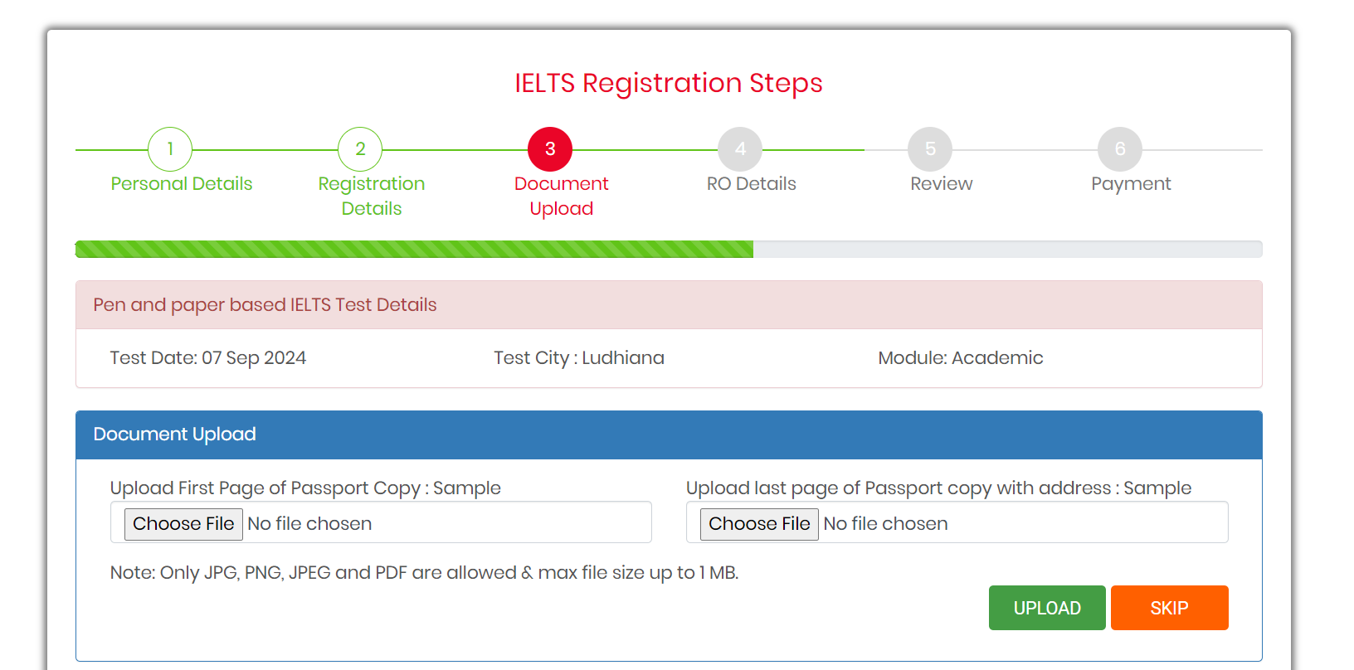Click the red step 3 circle
The image size is (1354, 670).
pos(550,149)
